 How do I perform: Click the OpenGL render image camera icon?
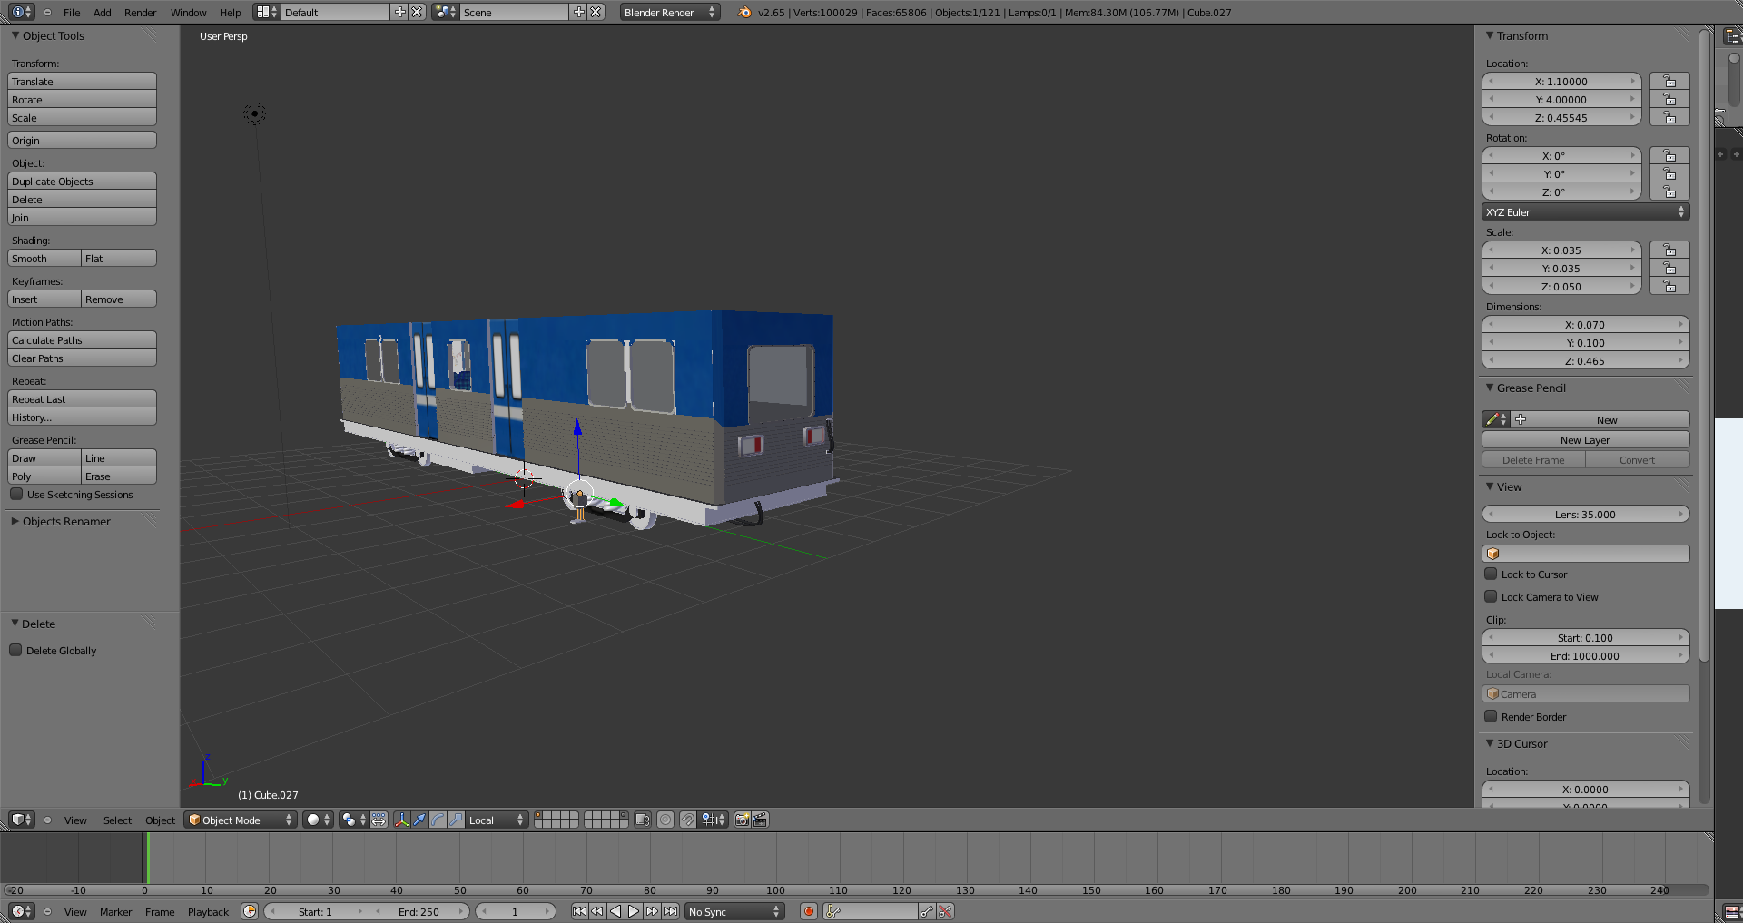742,820
